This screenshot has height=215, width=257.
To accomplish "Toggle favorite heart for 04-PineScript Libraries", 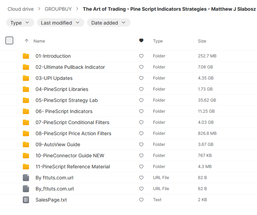I will click(141, 89).
